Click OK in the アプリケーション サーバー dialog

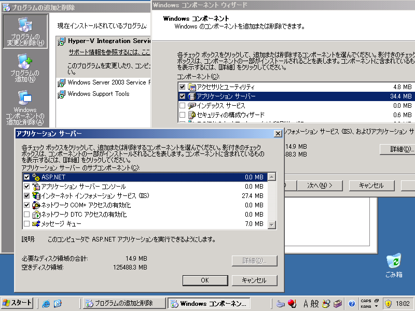tap(205, 280)
